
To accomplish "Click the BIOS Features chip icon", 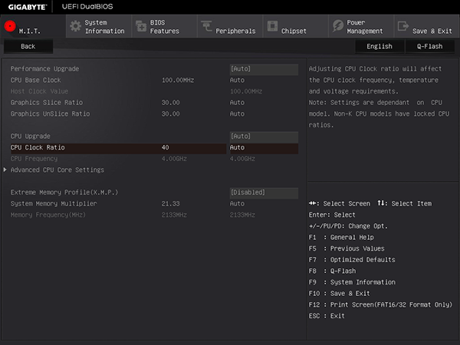I will pyautogui.click(x=141, y=26).
